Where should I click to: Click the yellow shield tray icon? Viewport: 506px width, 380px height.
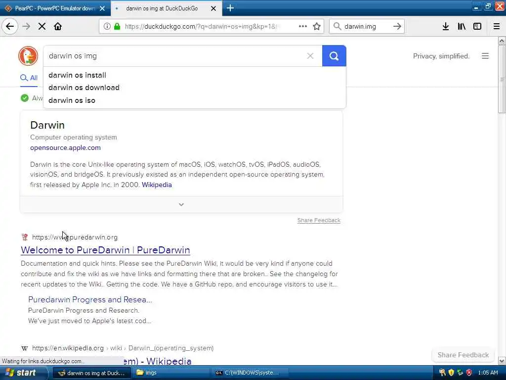(x=451, y=373)
